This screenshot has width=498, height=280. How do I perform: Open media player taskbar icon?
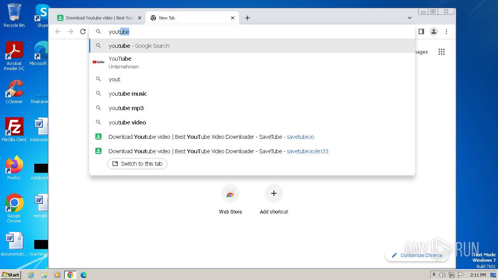point(57,275)
